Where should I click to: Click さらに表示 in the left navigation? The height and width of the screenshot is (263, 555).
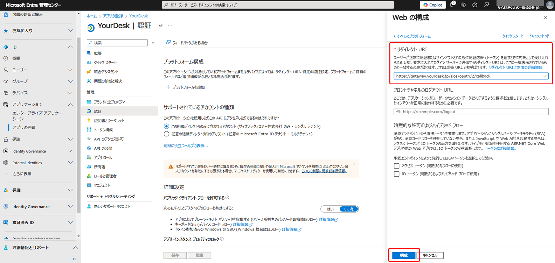click(22, 174)
